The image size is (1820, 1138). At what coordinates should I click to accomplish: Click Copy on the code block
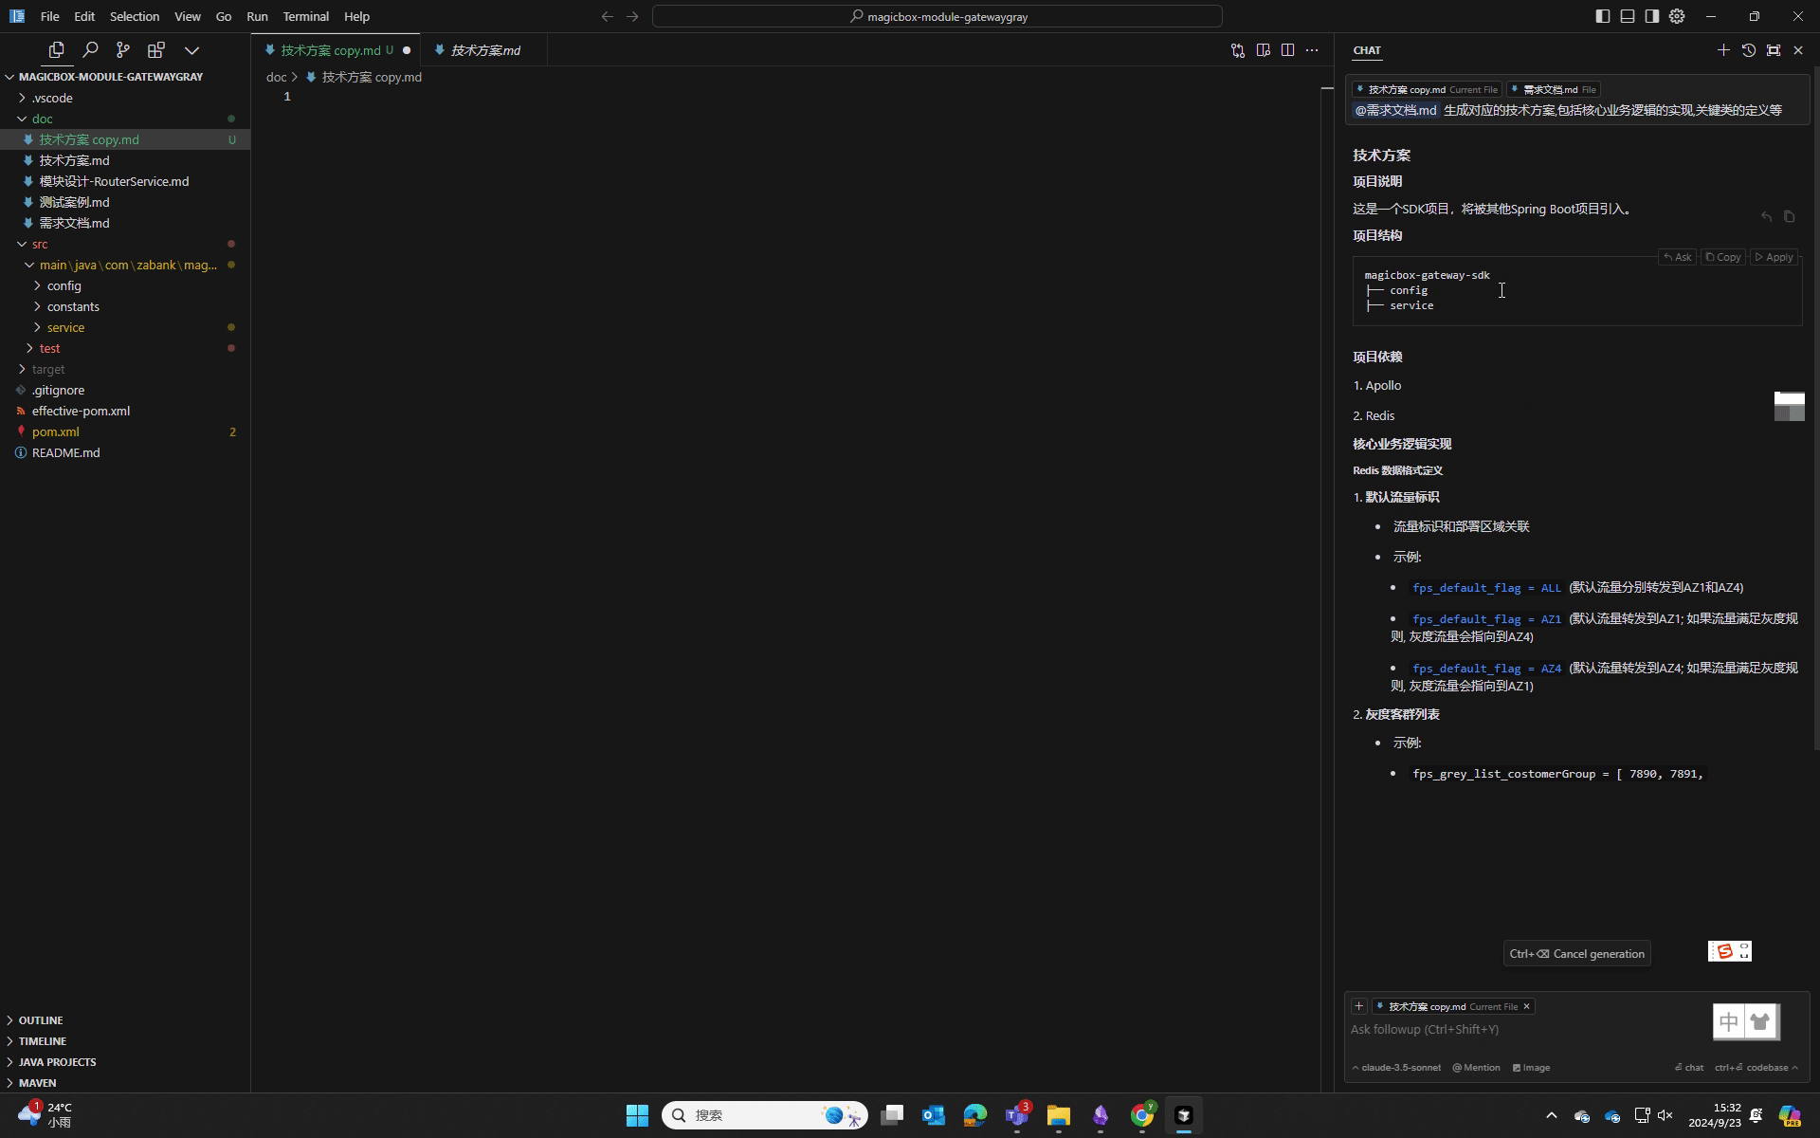click(1723, 257)
